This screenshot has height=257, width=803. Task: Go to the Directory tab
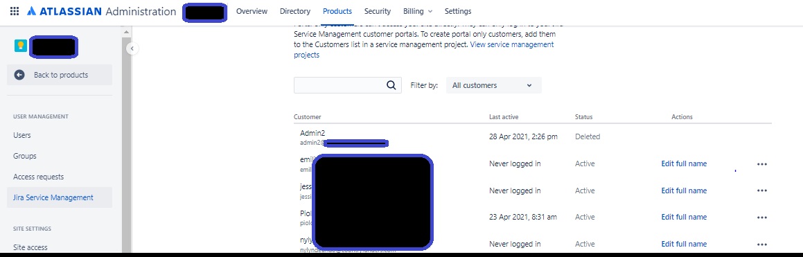pos(295,11)
